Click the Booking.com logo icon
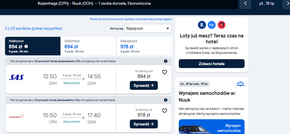The height and width of the screenshot is (134, 290). coord(202,25)
